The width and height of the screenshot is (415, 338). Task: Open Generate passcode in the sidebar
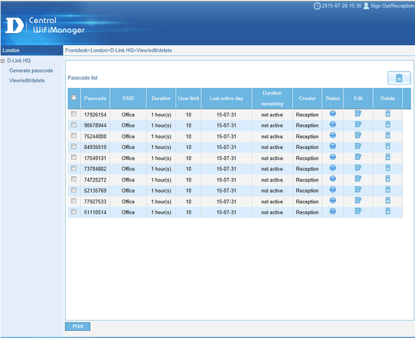click(x=31, y=71)
